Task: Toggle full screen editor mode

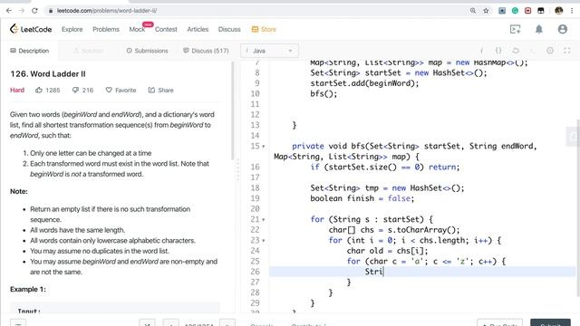Action: [x=567, y=51]
